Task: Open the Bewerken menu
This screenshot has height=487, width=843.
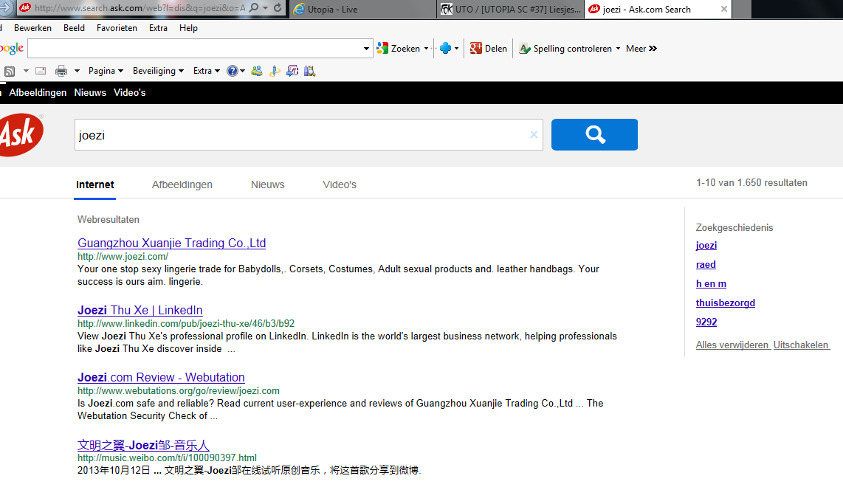Action: point(32,28)
